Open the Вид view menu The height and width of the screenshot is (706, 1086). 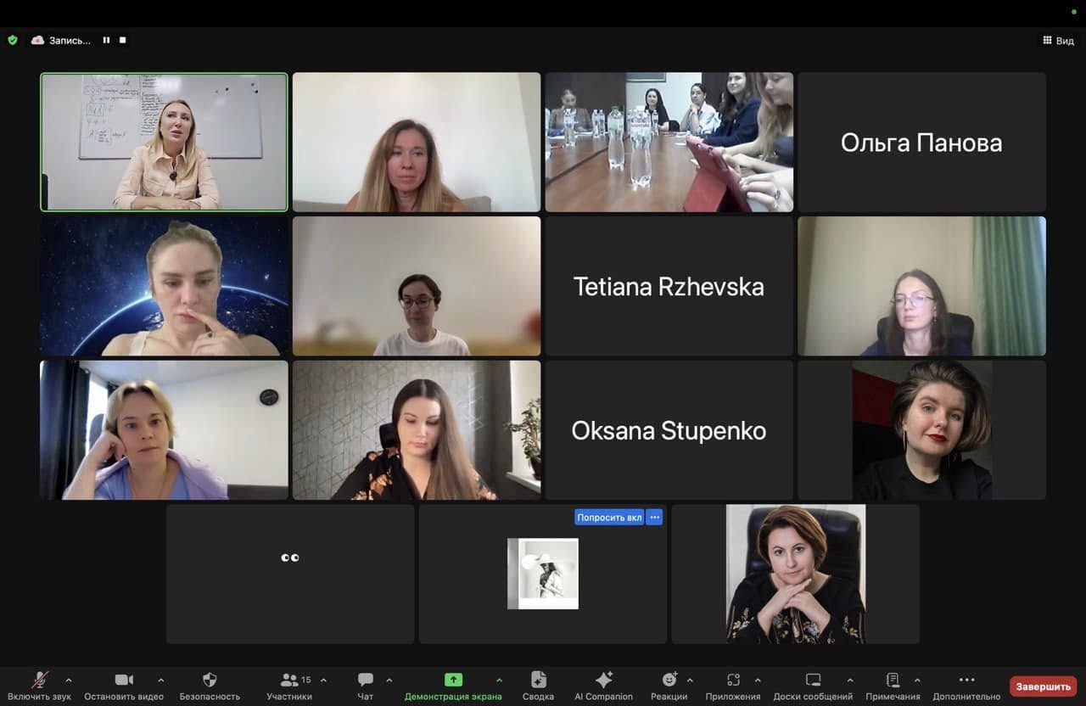tap(1058, 40)
